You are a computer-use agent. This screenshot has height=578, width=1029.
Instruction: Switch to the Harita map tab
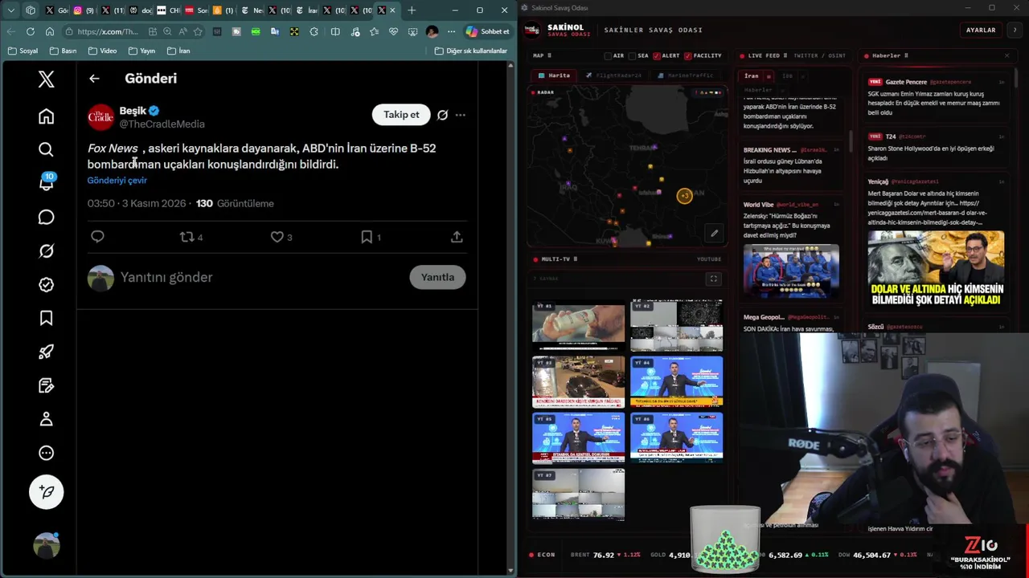pos(554,75)
